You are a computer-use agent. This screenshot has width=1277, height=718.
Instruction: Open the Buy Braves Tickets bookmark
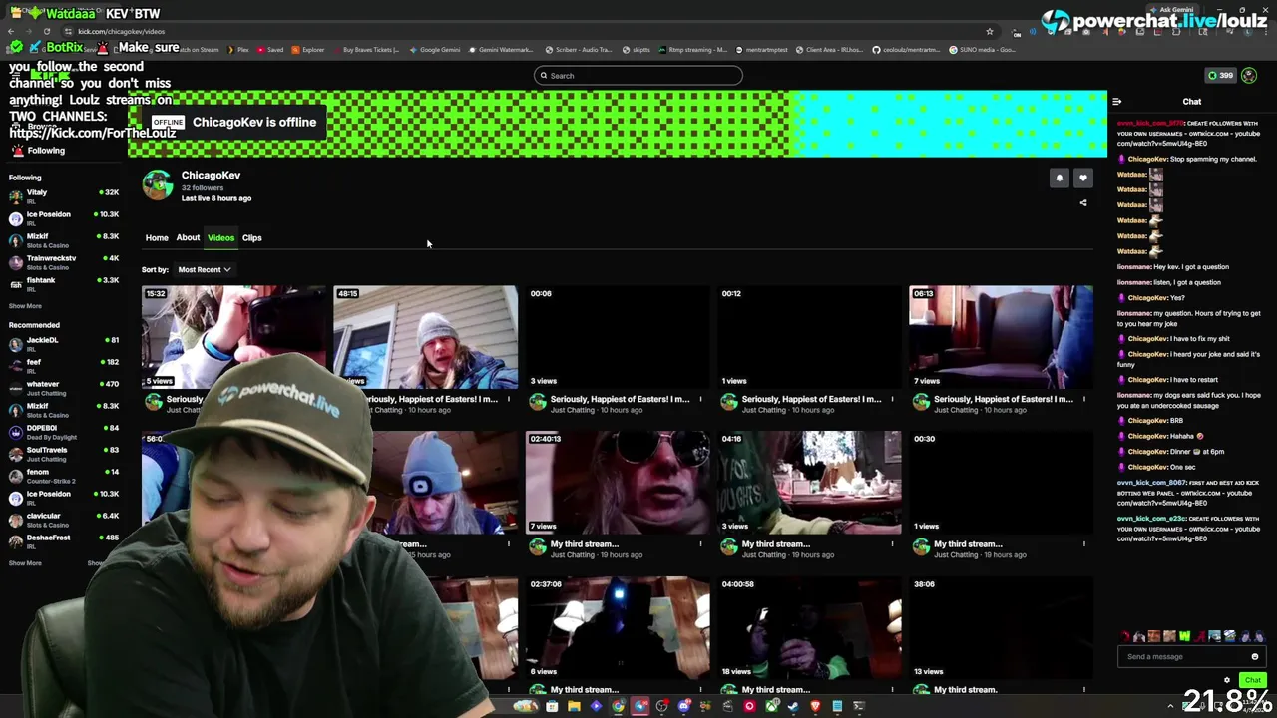click(366, 50)
